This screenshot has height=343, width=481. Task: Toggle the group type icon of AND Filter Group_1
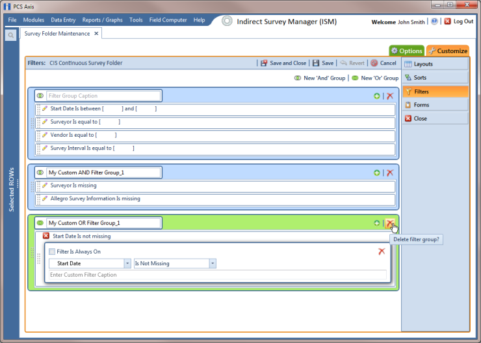tap(40, 172)
